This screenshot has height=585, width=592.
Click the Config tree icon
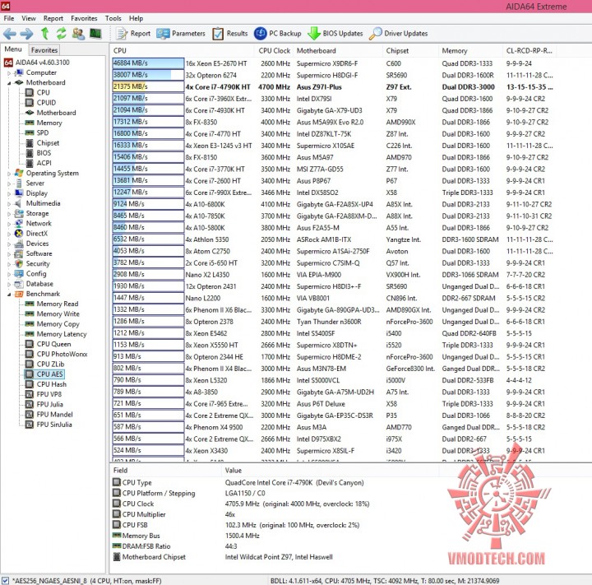tap(19, 274)
